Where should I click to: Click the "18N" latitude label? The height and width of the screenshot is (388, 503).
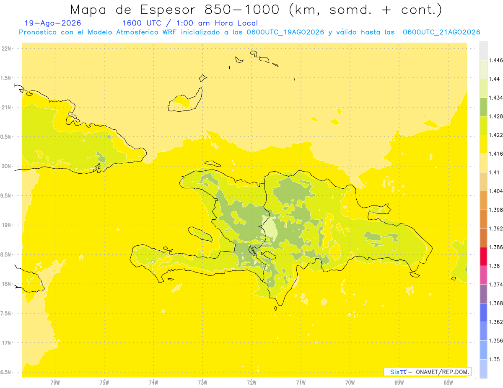(7, 284)
